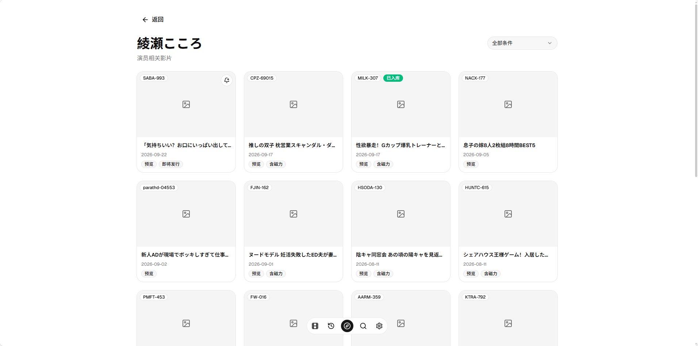The image size is (698, 346).
Task: Click the PMFT-453 image placeholder icon
Action: [x=186, y=323]
